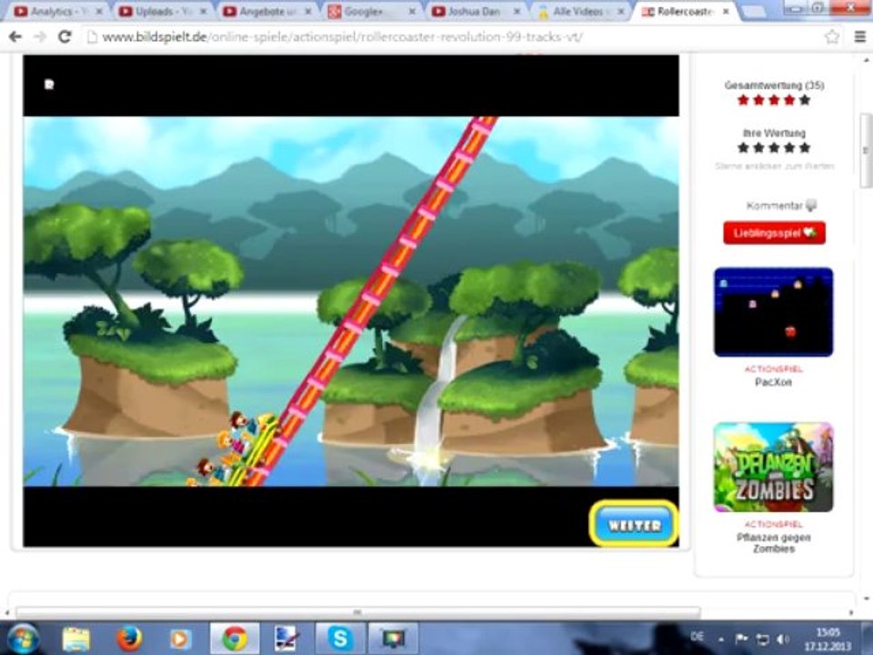Screen dimensions: 873x655
Task: Click the ACTIONSPIEL label above Pflanzen gegen Zombies
Action: [x=773, y=524]
